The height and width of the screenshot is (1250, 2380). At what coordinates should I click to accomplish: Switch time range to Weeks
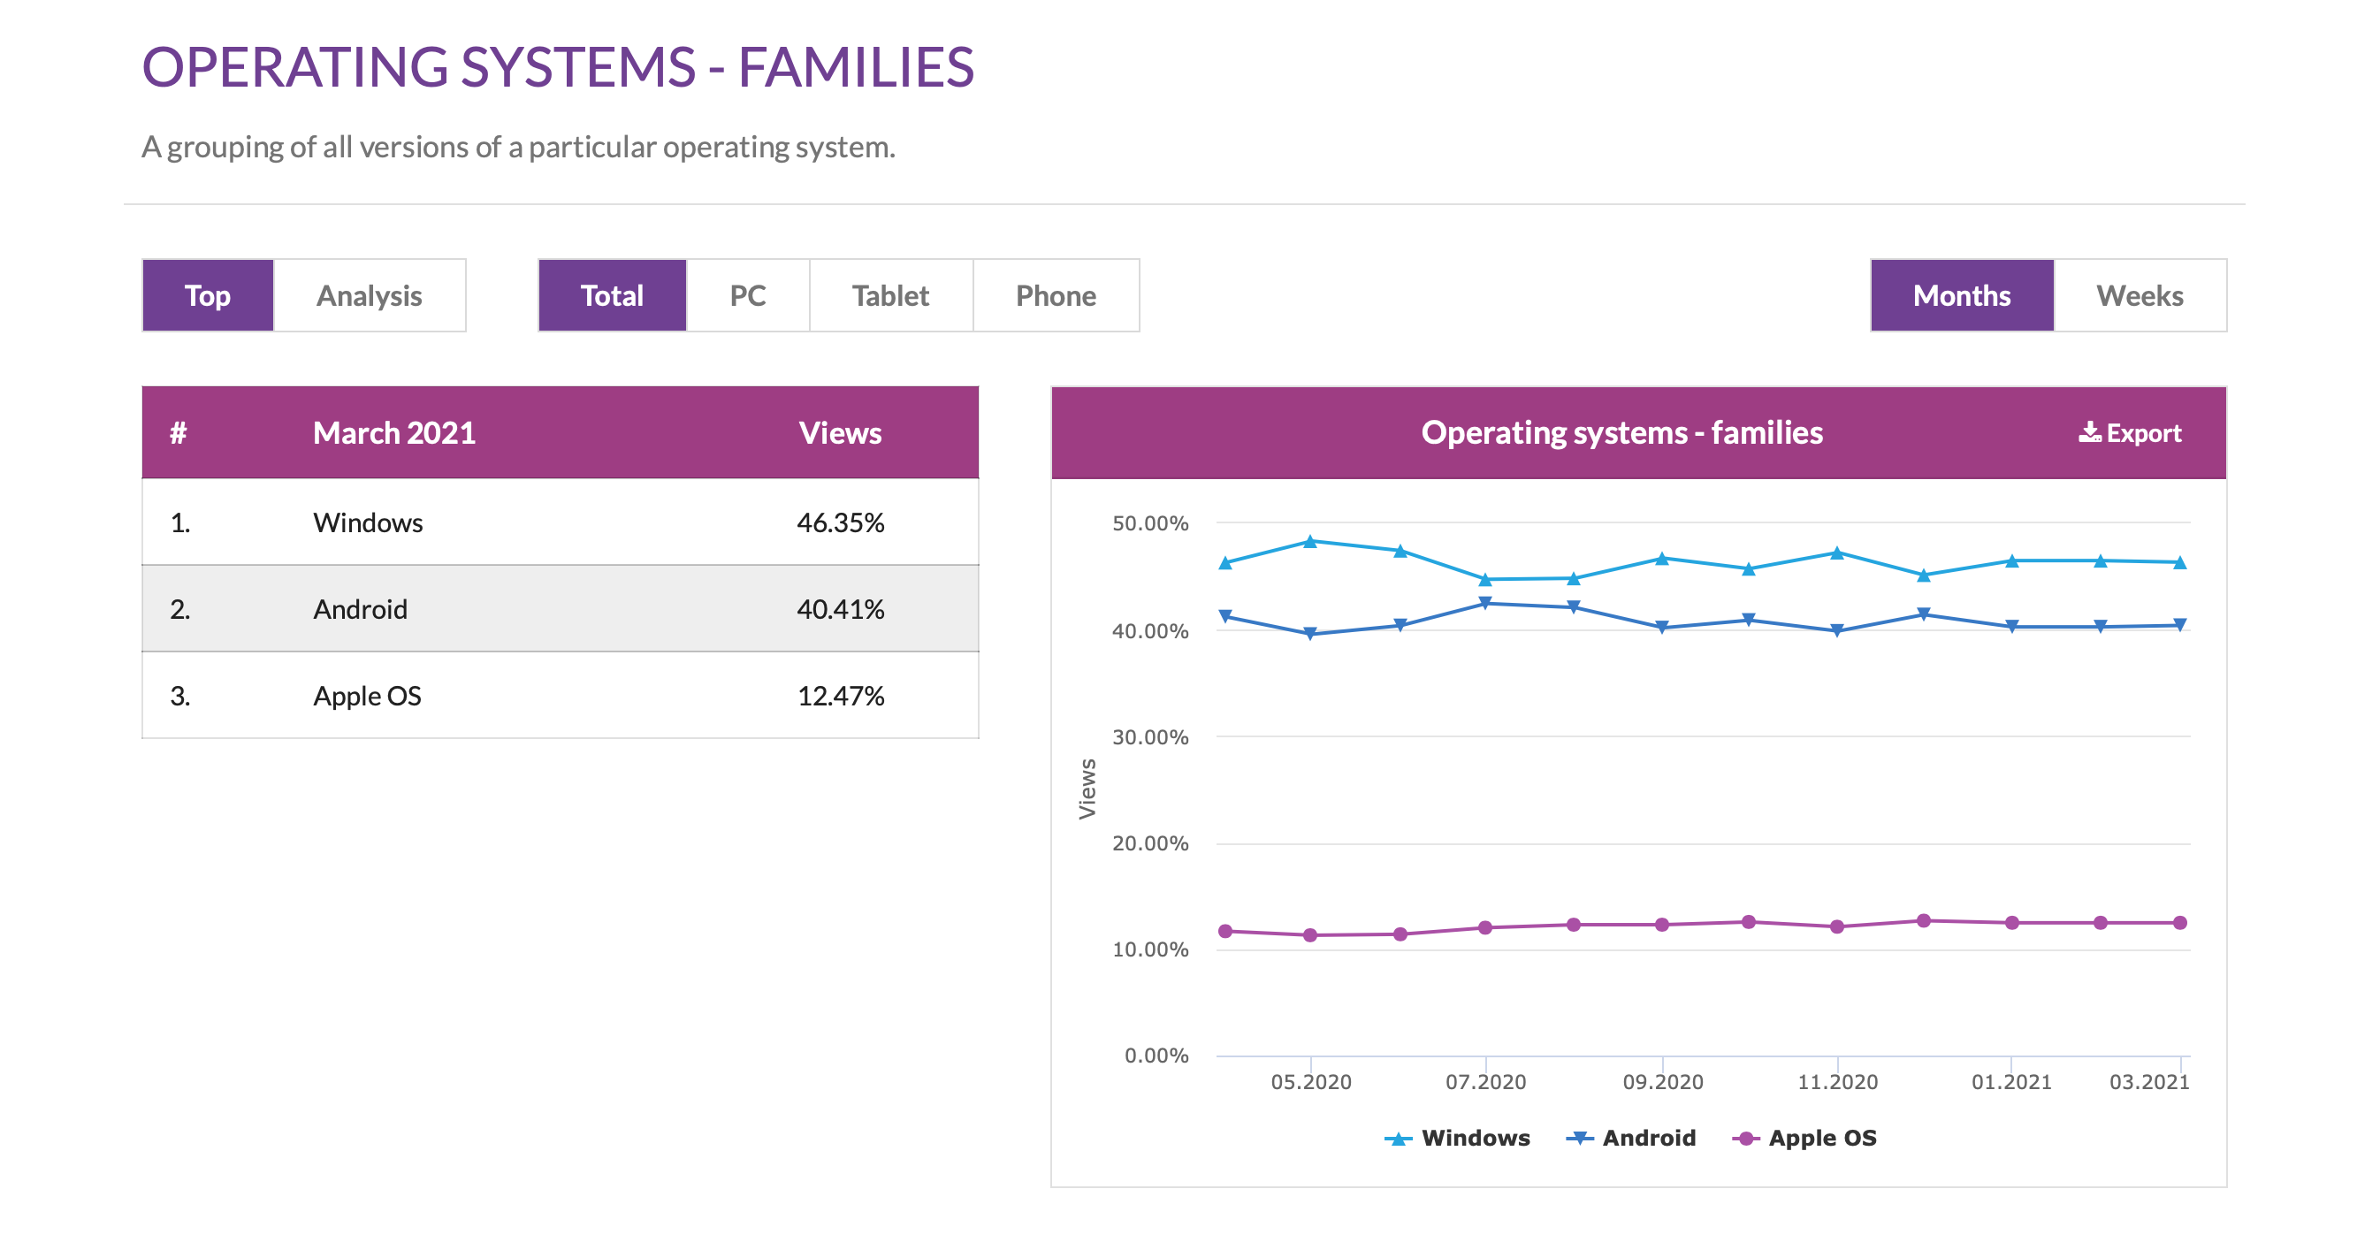pyautogui.click(x=2139, y=295)
